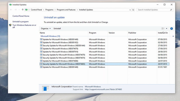
Task: Click the Forward navigation arrow
Action: (15, 10)
